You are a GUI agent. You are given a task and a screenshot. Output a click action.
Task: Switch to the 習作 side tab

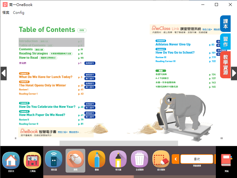pos(226,42)
